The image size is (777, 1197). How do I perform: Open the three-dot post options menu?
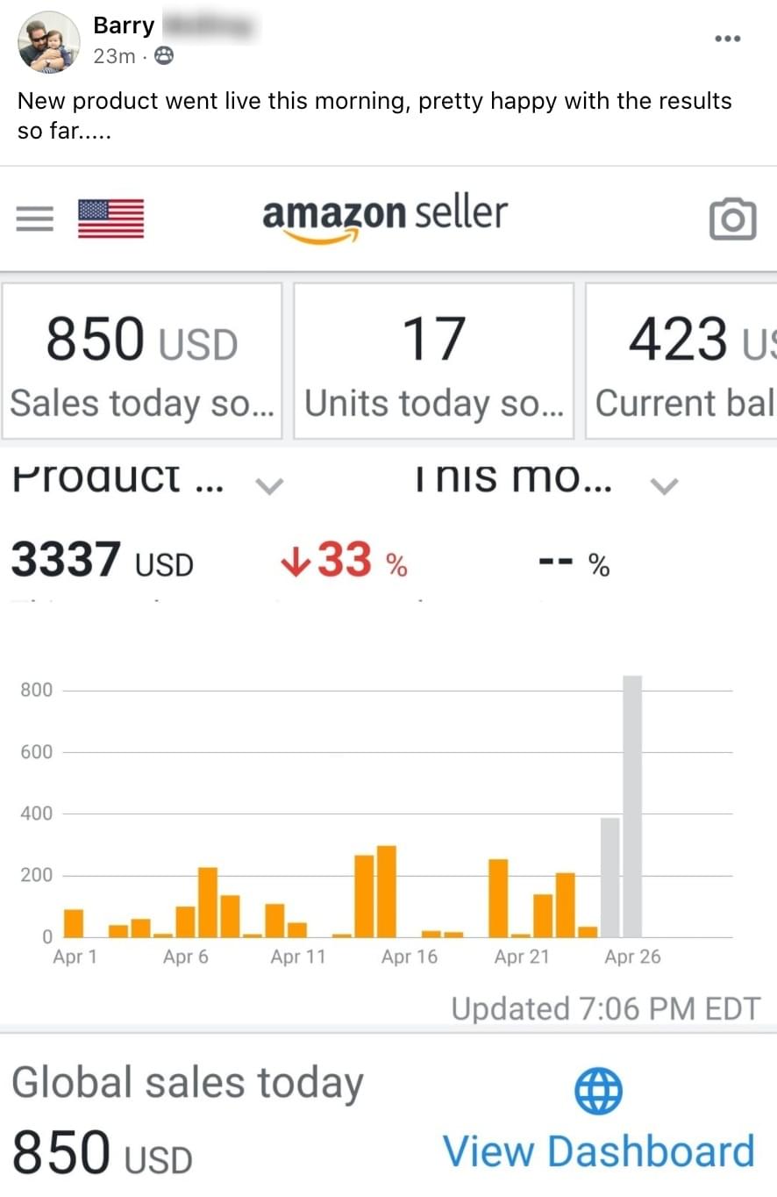728,39
